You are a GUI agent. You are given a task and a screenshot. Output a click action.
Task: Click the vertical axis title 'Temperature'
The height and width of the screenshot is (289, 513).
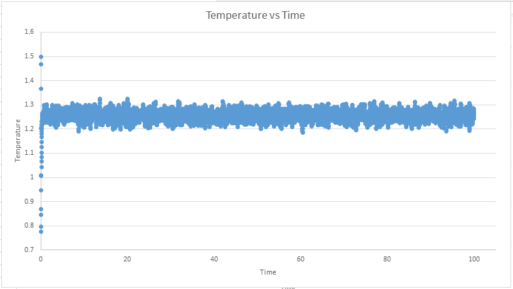18,140
